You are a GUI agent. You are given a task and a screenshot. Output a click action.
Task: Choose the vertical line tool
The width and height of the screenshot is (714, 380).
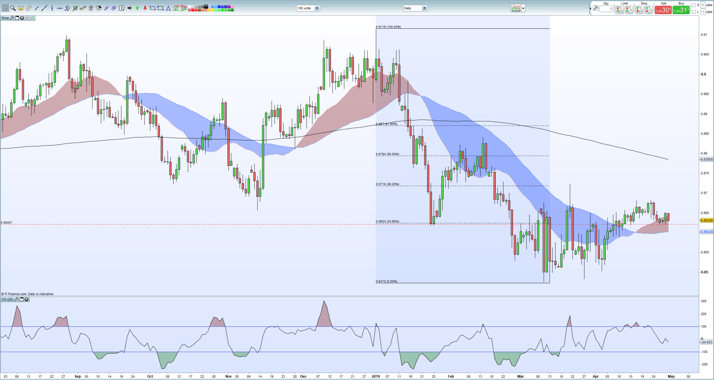click(52, 8)
